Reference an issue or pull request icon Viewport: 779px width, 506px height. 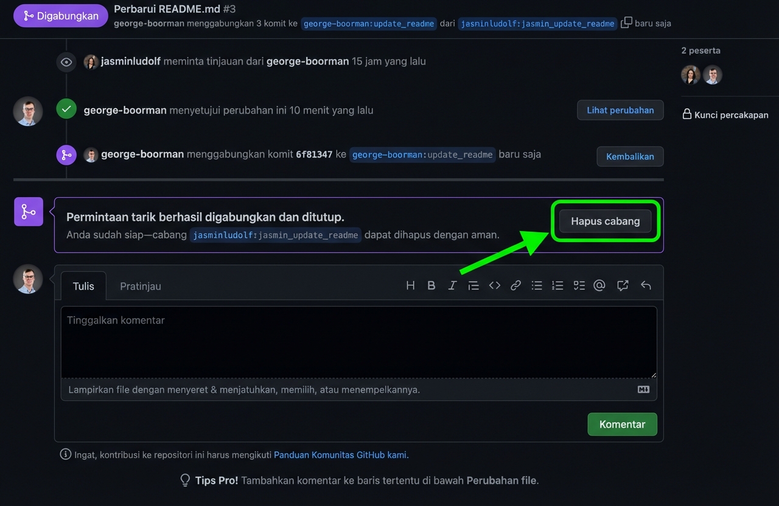click(623, 285)
